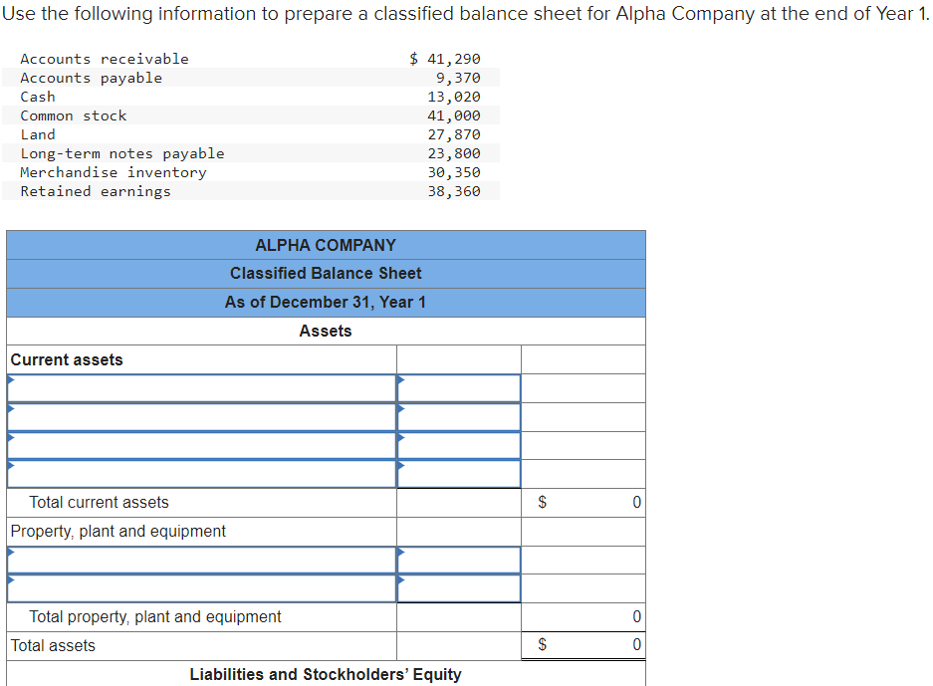Viewport: 933px width, 686px height.
Task: Open second property, plant and equipment dropdown
Action: pos(202,588)
